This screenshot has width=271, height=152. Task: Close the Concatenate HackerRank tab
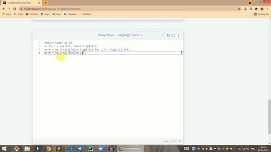(39, 3)
